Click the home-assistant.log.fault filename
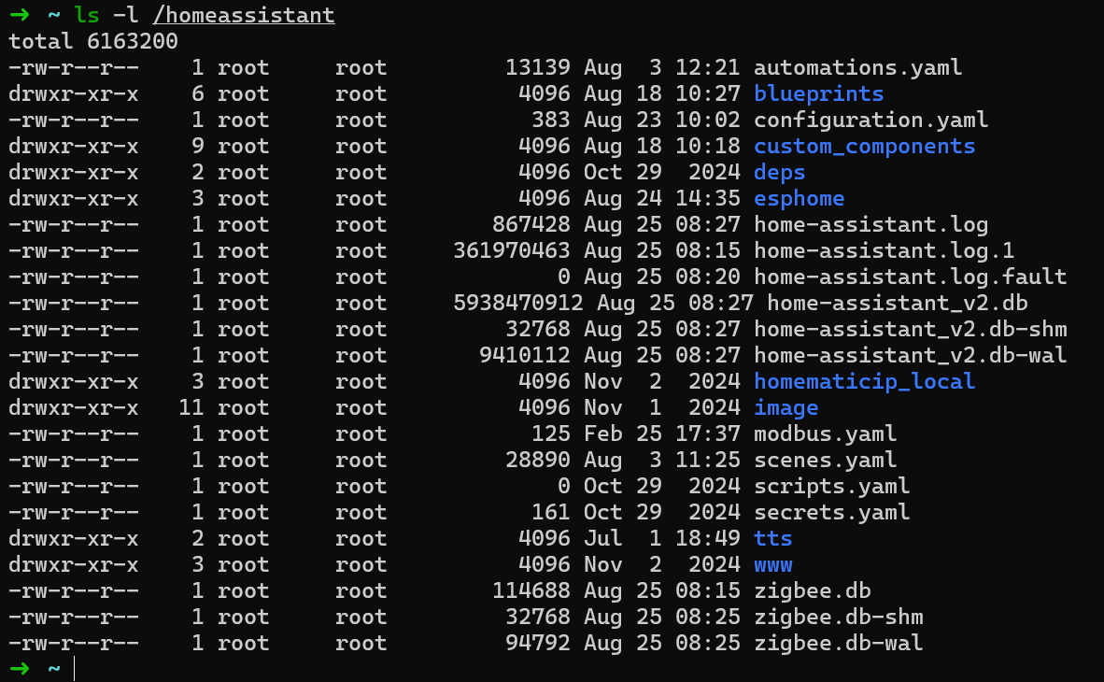Image resolution: width=1104 pixels, height=682 pixels. [x=910, y=277]
